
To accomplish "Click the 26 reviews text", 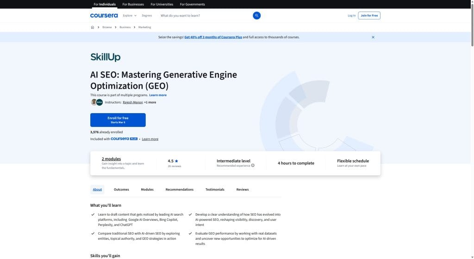I will (174, 166).
